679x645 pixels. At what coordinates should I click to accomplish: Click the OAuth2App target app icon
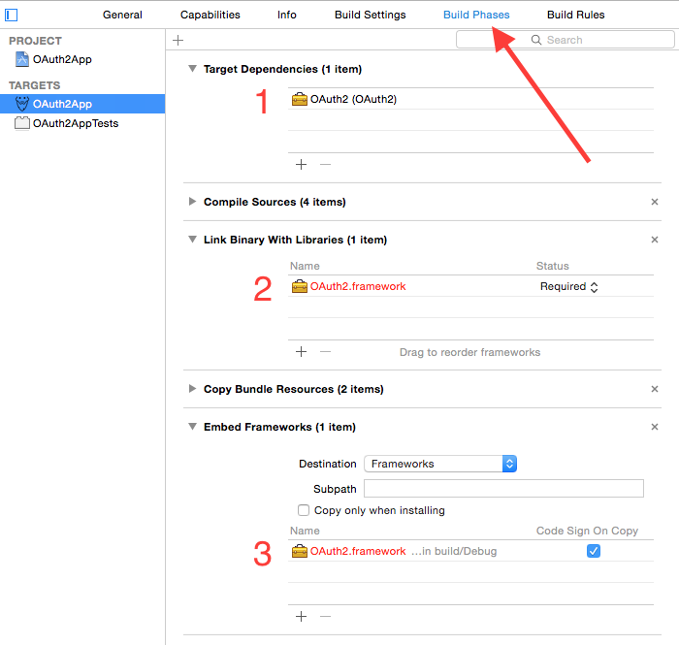[x=22, y=104]
